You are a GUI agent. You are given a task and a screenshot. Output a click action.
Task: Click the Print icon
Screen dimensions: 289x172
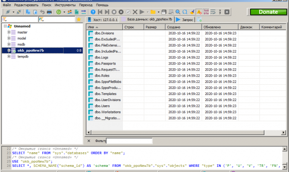49,12
